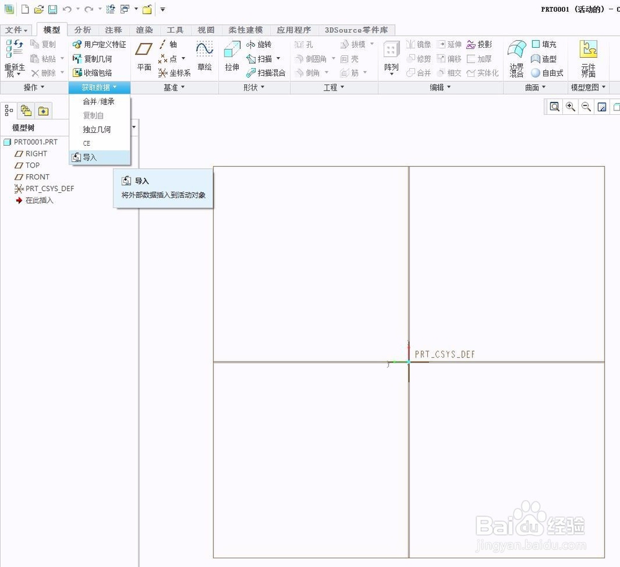Click the Redo arrow icon
This screenshot has width=620, height=567.
coord(89,9)
